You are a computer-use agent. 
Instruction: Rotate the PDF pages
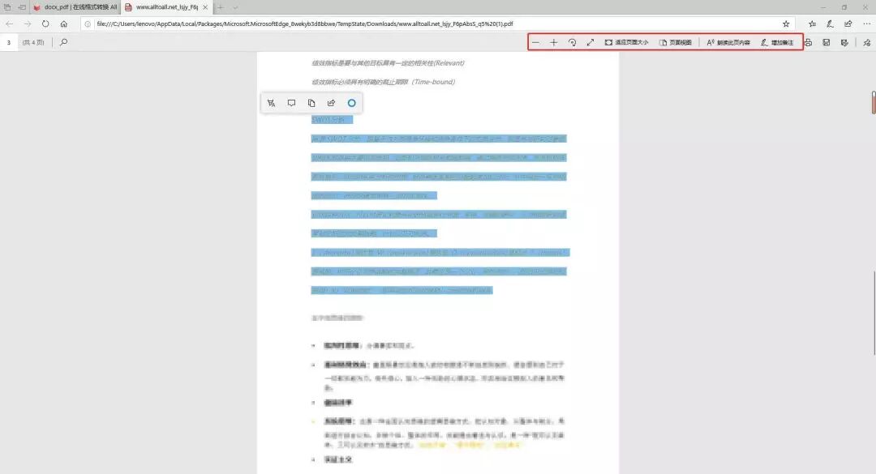pos(573,42)
